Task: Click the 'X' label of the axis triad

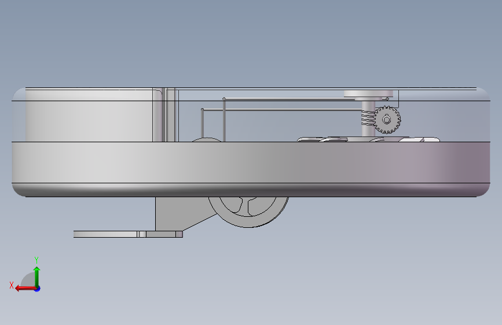Action: (12, 285)
